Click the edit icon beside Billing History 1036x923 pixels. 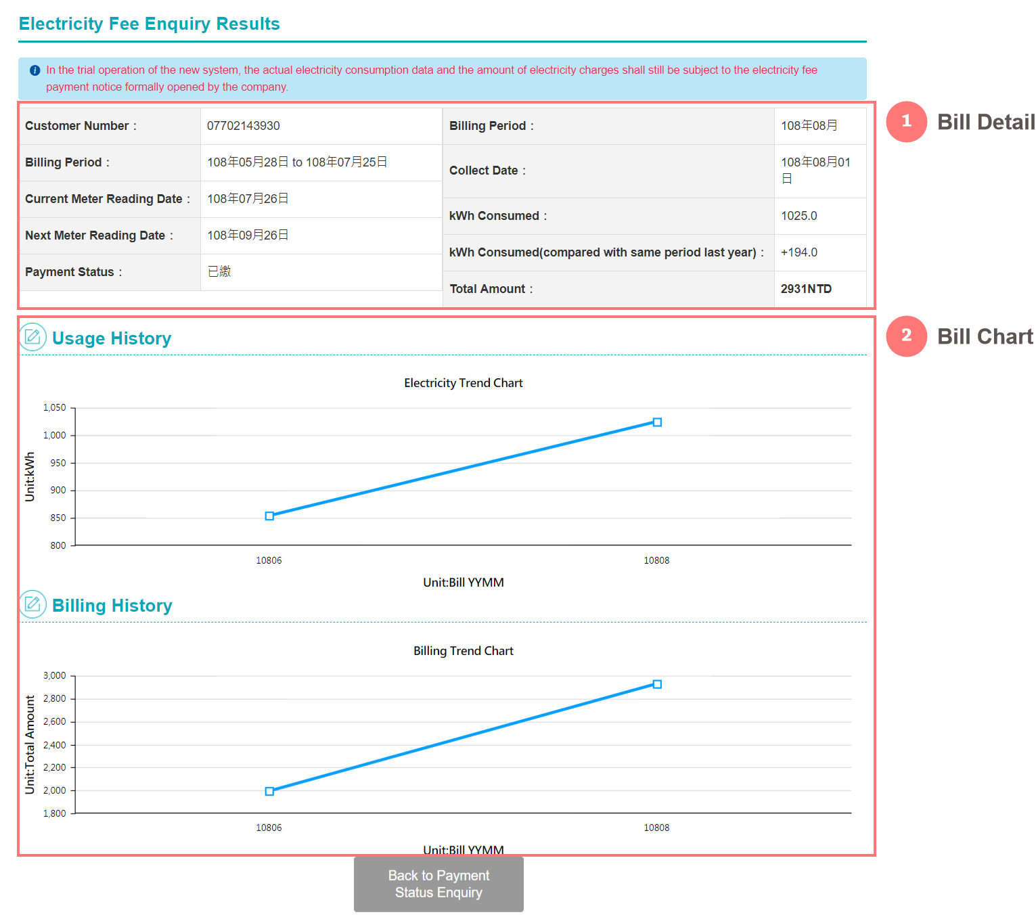(32, 604)
